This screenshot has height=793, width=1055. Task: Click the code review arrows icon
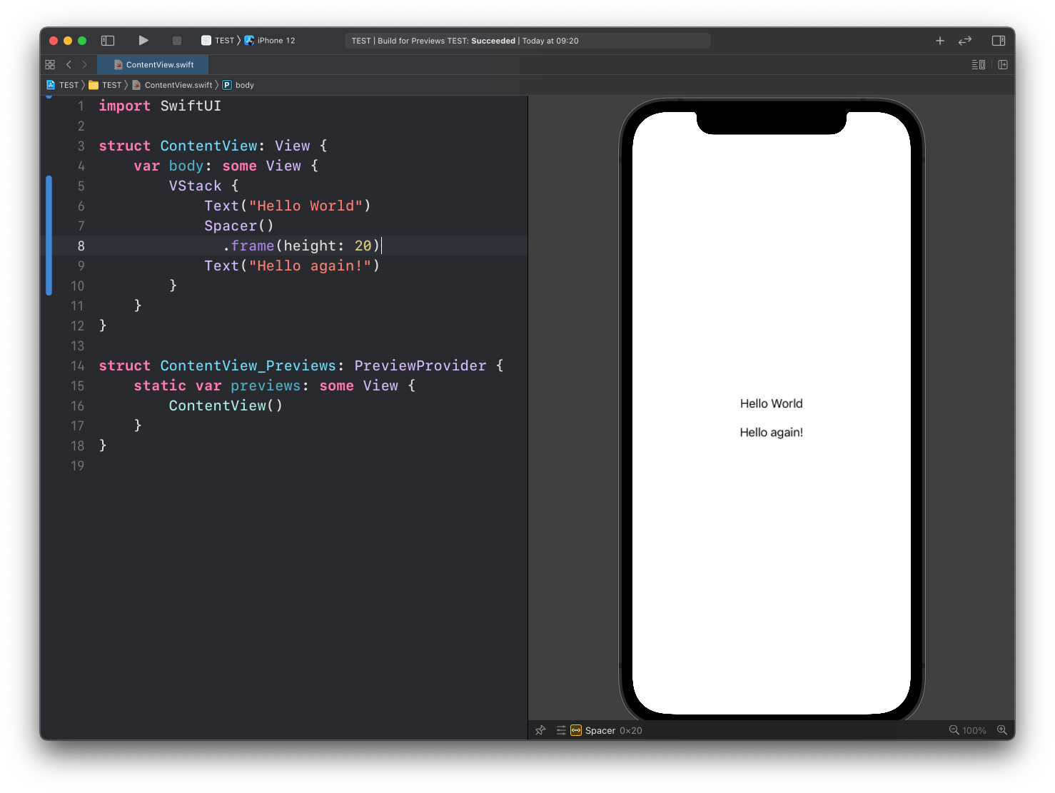[x=965, y=41]
